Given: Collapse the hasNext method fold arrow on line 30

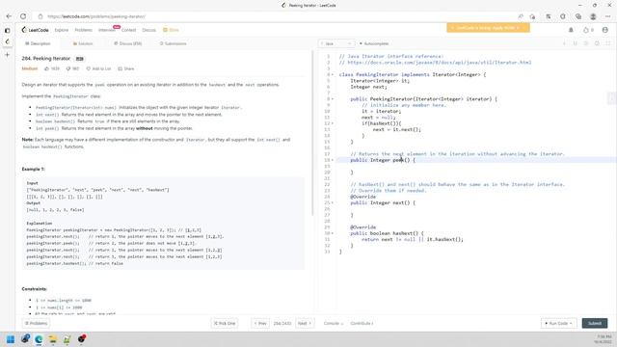Looking at the screenshot, I should [332, 233].
